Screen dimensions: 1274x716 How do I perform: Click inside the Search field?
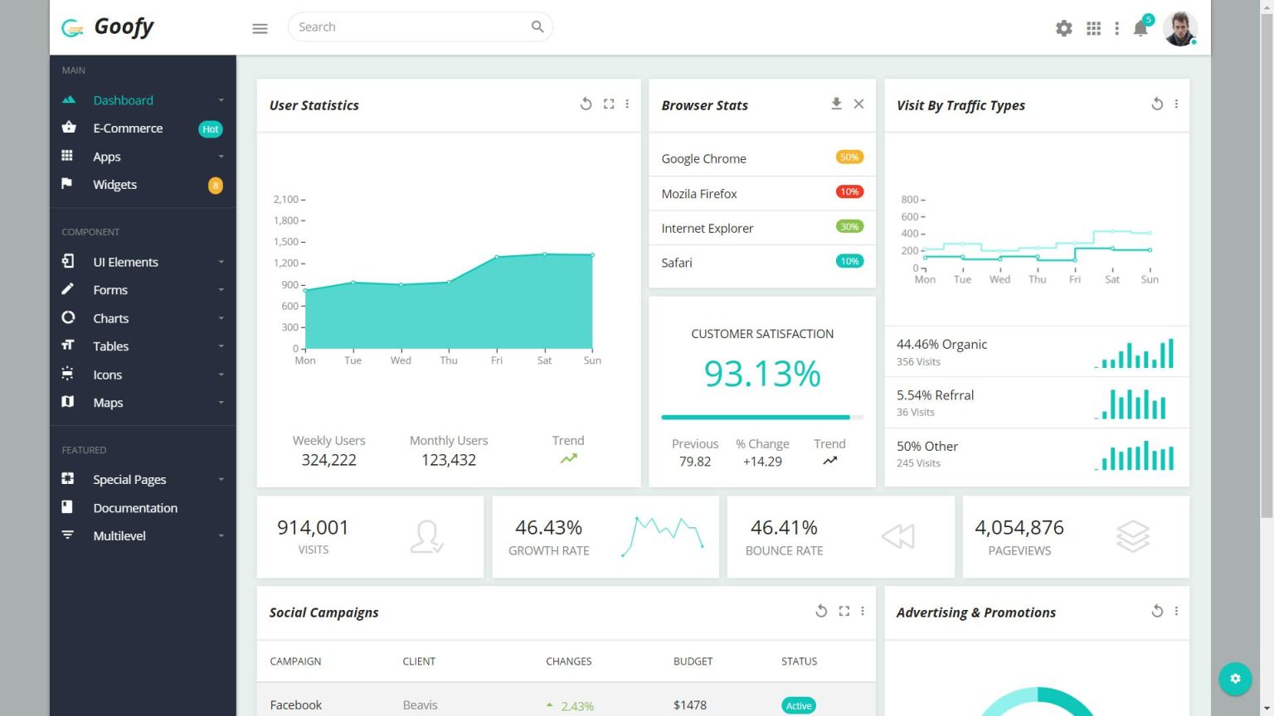398,27
